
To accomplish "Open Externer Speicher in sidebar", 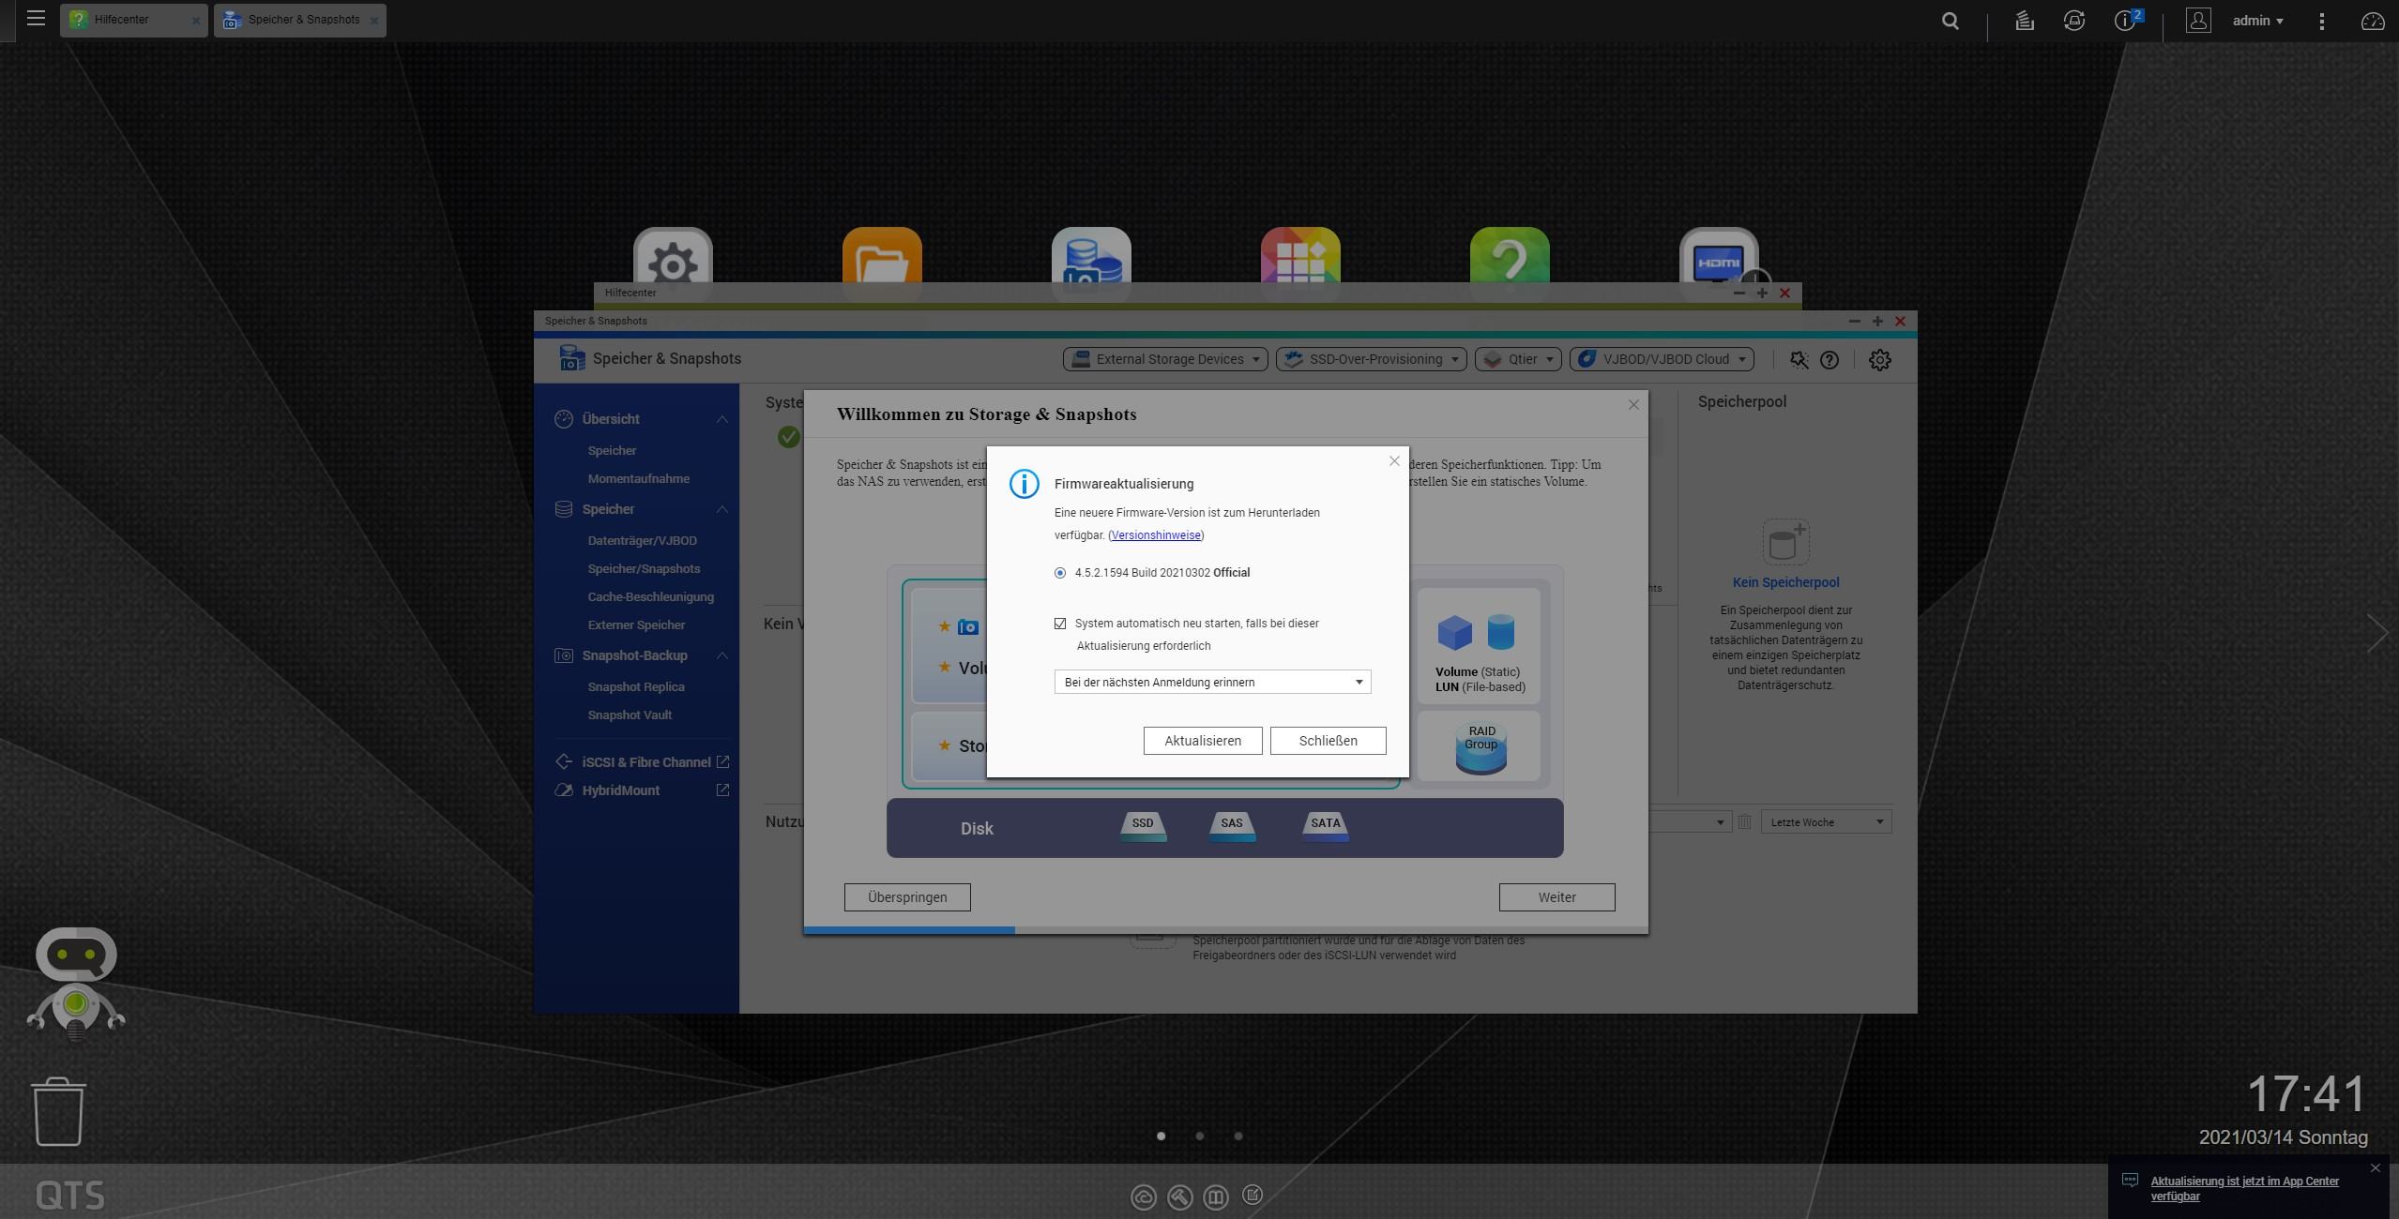I will pos(636,625).
